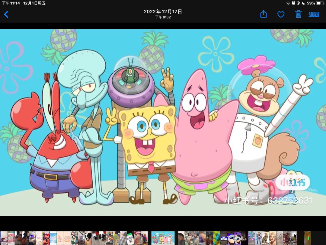This screenshot has height=245, width=326.
Task: Open the blue sky clouds thumbnail
Action: 53,238
